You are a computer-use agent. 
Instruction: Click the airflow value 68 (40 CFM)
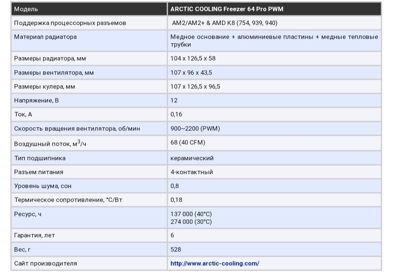pyautogui.click(x=188, y=143)
